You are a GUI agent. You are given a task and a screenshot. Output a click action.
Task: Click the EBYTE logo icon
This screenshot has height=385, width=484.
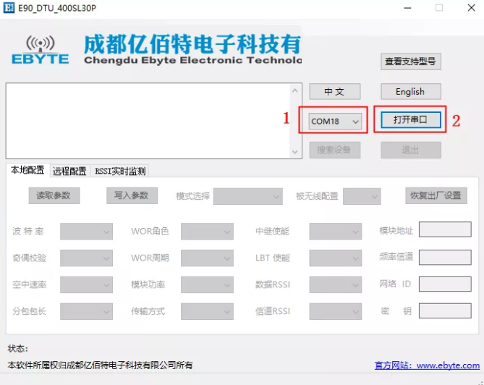pos(41,50)
